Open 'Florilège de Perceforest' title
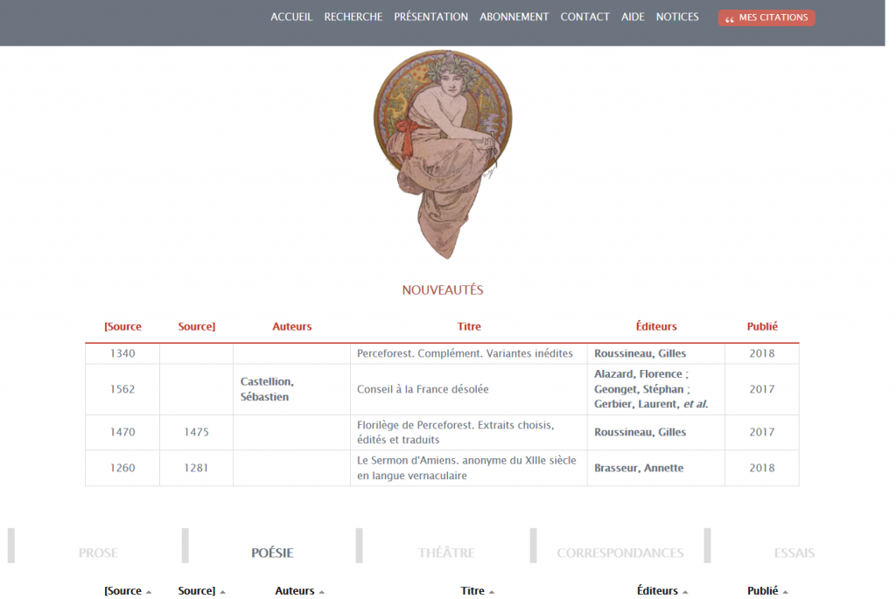The width and height of the screenshot is (896, 599). [x=455, y=432]
